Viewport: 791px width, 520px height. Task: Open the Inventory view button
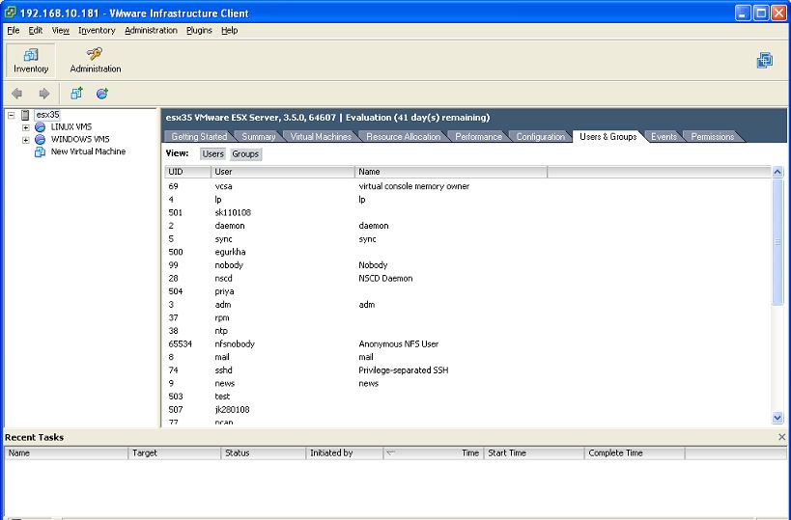tap(30, 61)
